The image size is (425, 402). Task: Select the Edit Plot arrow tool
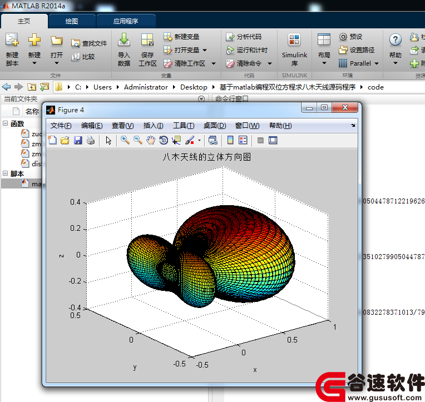point(108,140)
